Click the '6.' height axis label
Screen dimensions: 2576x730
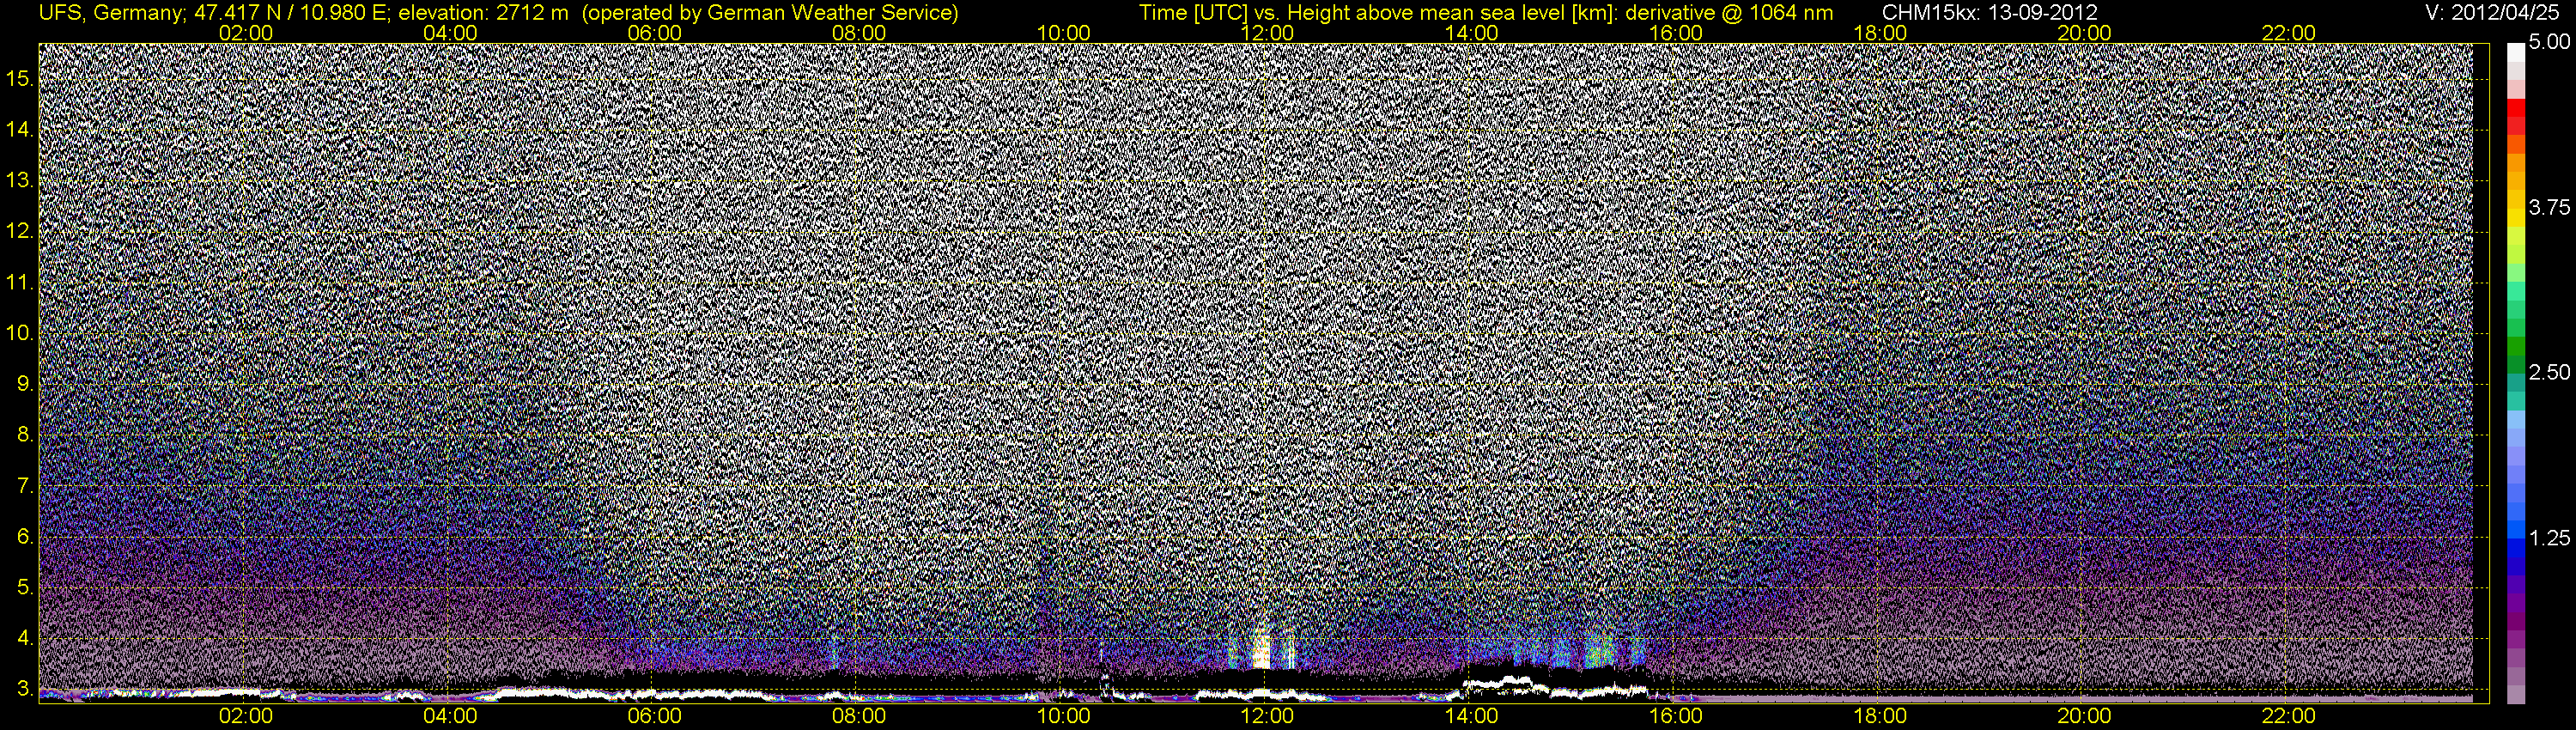click(25, 537)
